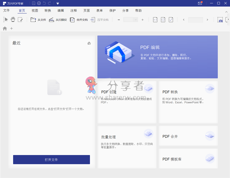Switch to the 帮助 tab
Screen dimensions: 230x178
[138, 10]
